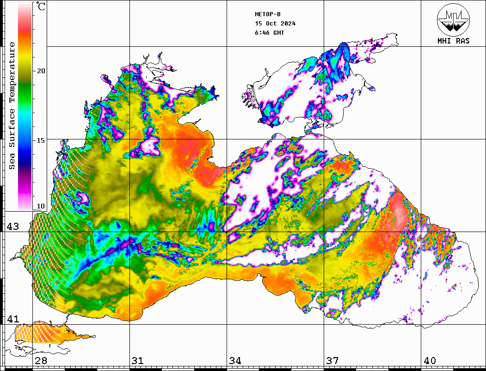This screenshot has height=371, width=486.
Task: Click the 10 tick label on color scale
Action: [x=41, y=206]
